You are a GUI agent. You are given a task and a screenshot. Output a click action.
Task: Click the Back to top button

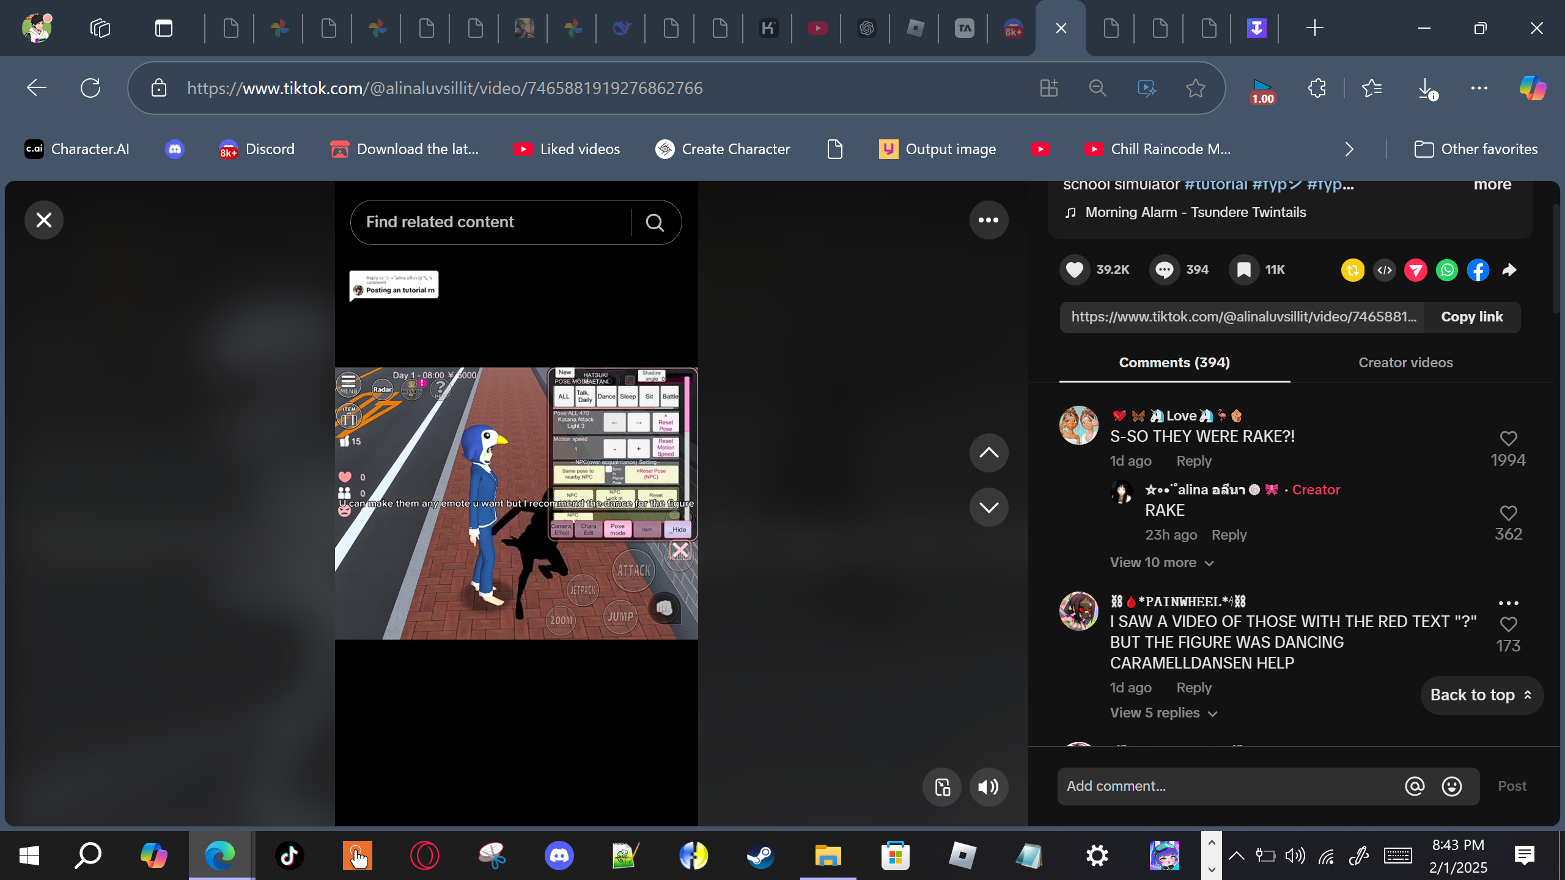[1481, 695]
